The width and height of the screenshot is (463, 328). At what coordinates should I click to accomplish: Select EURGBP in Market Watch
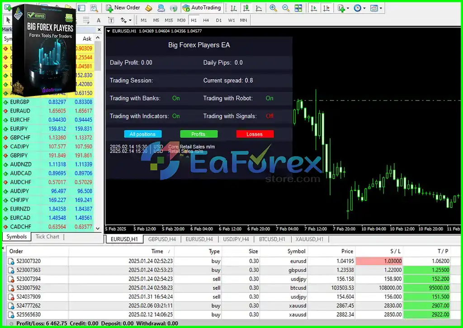point(20,102)
